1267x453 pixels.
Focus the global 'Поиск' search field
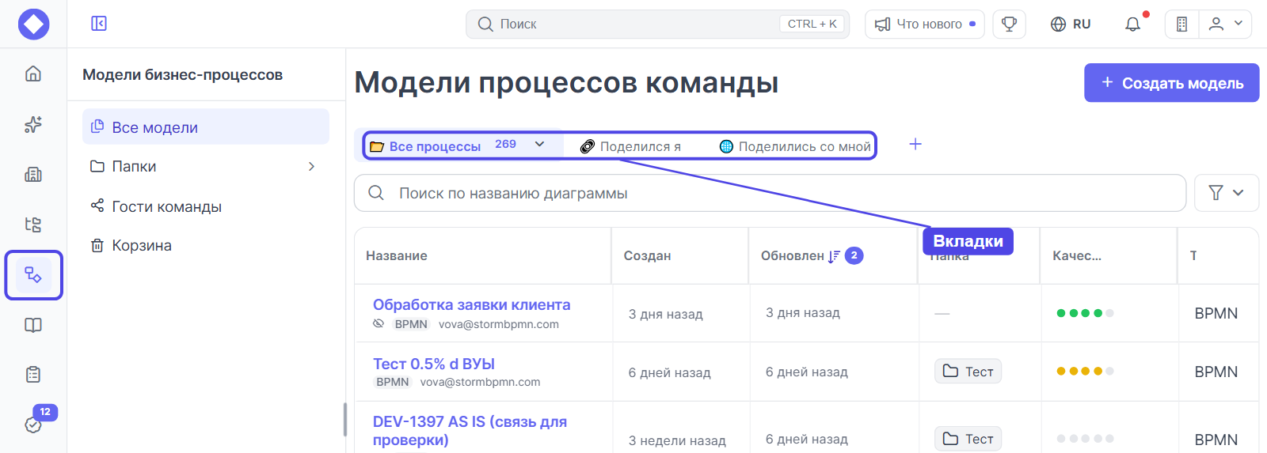[x=657, y=24]
